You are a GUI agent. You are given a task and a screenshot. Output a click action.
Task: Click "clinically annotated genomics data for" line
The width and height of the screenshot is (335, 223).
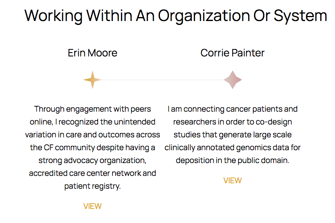click(232, 147)
